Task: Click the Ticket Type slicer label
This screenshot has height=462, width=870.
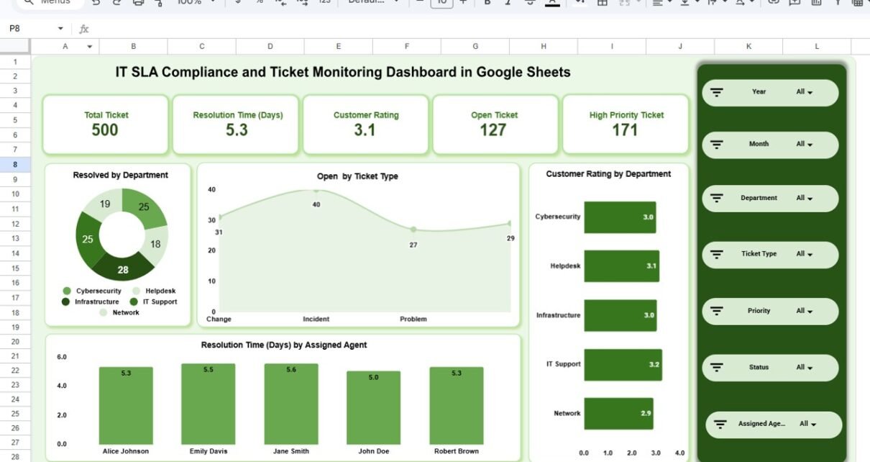Action: click(x=759, y=254)
